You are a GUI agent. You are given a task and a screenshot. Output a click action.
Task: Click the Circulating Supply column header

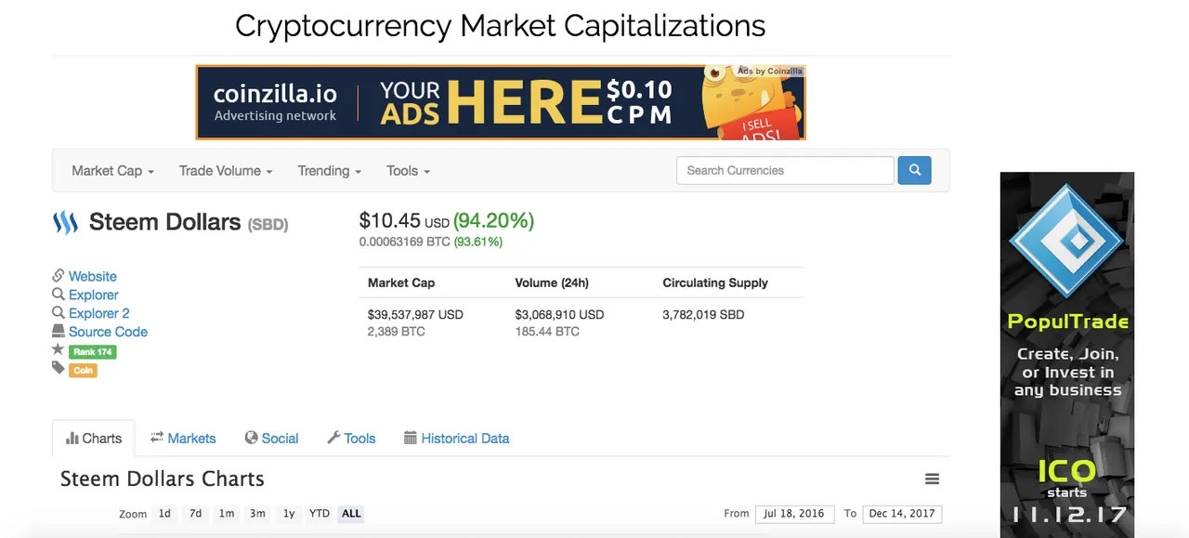coord(715,282)
